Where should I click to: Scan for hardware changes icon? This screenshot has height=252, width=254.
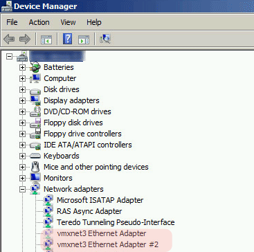pyautogui.click(x=105, y=39)
